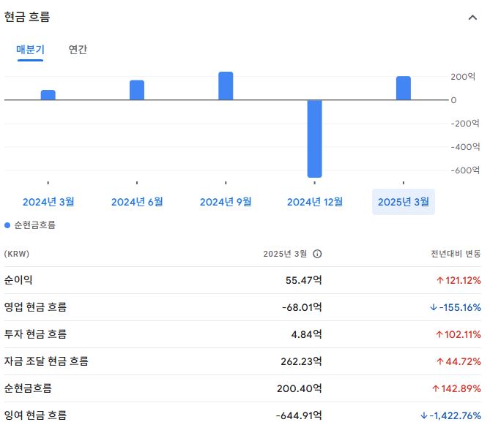Click the 262.23억 value
This screenshot has width=490, height=433.
[301, 361]
